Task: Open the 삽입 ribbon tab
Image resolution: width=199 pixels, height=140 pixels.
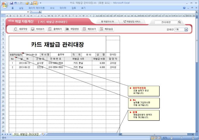Action: point(21,8)
